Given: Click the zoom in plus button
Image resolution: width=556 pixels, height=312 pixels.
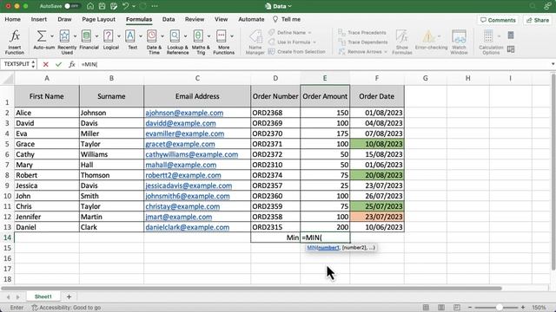Looking at the screenshot, I should 523,308.
